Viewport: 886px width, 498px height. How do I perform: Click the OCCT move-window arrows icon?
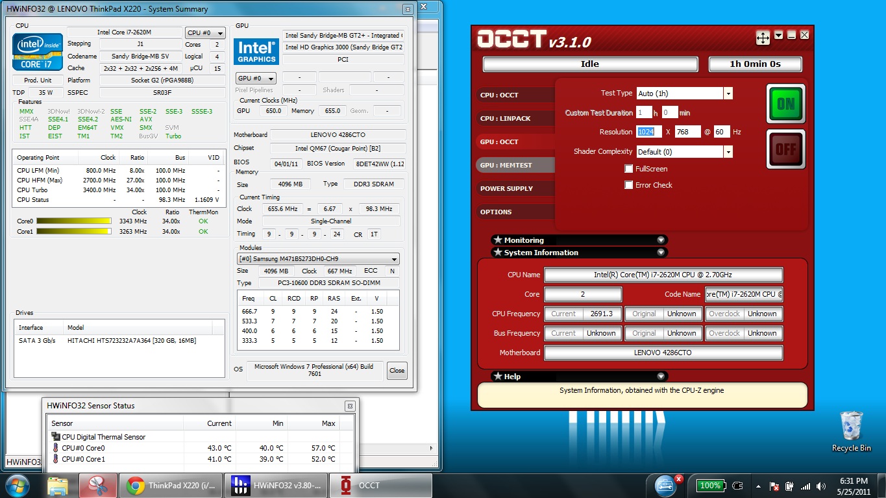[763, 38]
